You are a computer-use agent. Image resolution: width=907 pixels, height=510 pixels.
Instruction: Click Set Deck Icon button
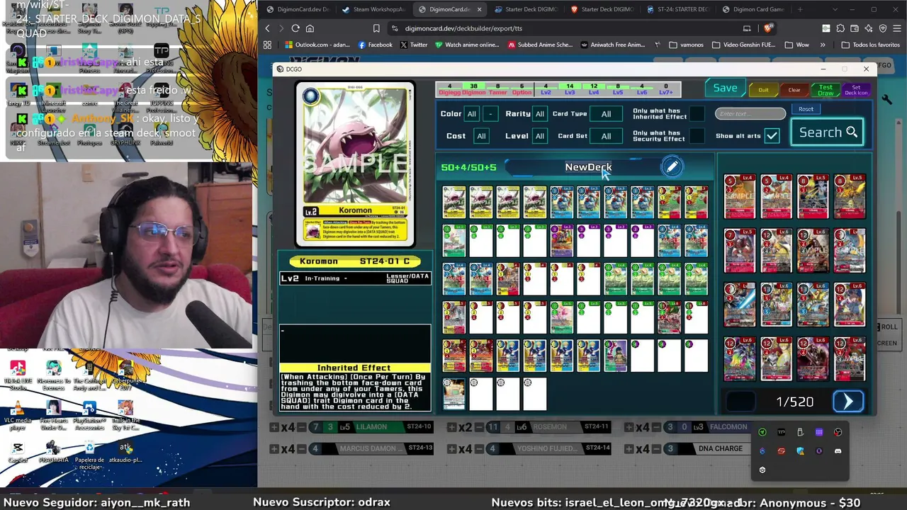point(856,90)
